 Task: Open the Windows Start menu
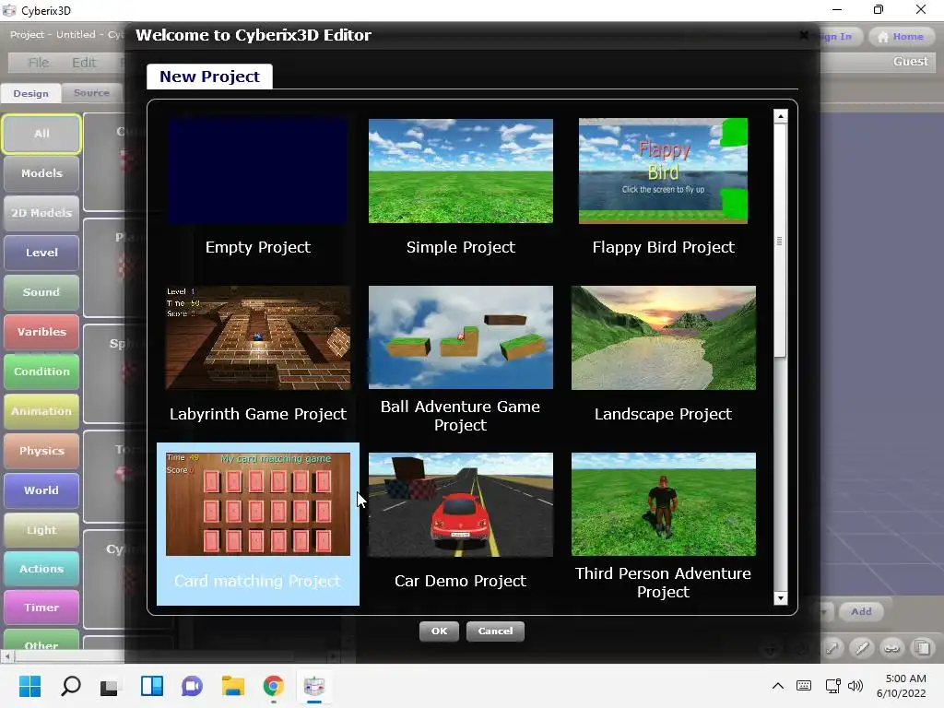[29, 686]
